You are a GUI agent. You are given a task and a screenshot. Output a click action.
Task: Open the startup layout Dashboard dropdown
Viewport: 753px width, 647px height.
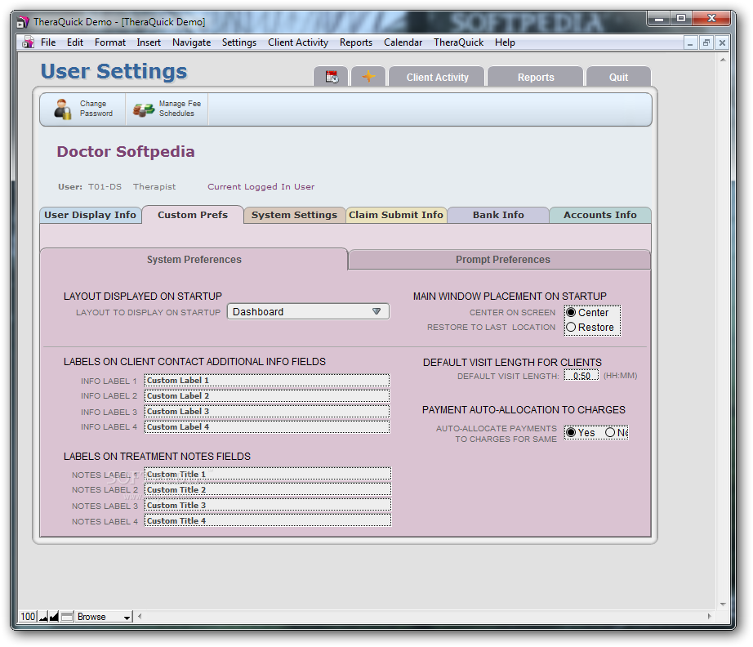pyautogui.click(x=309, y=312)
